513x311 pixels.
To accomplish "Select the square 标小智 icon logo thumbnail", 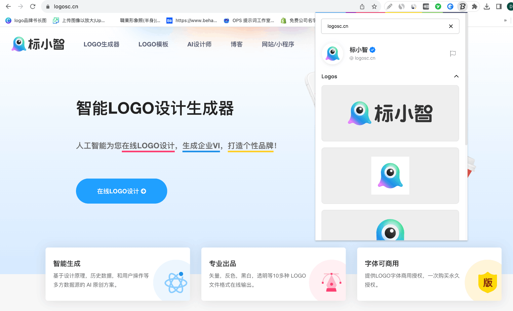I will 390,175.
